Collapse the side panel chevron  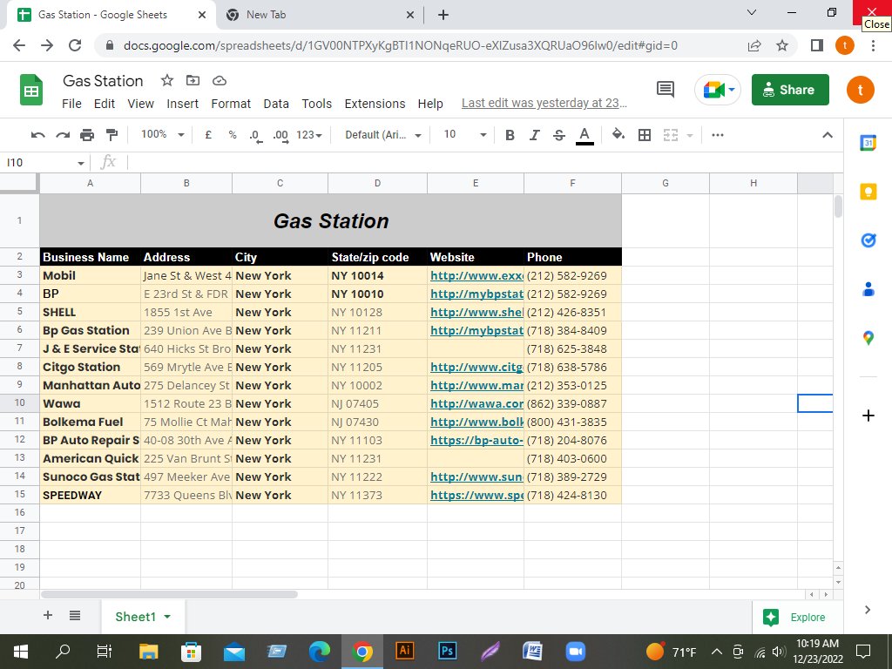[x=867, y=610]
